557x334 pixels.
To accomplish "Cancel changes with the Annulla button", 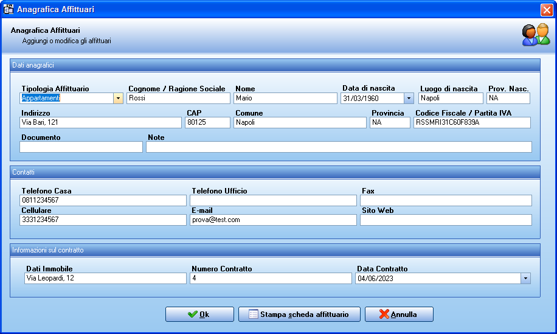I will (399, 315).
